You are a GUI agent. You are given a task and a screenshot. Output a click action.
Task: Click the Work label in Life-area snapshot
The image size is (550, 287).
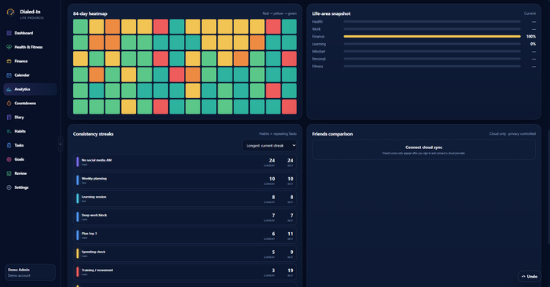pos(316,29)
